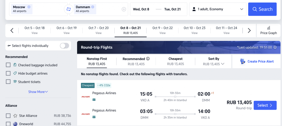The width and height of the screenshot is (282, 126).
Task: Remove Dammam from destination field
Action: (x=93, y=7)
